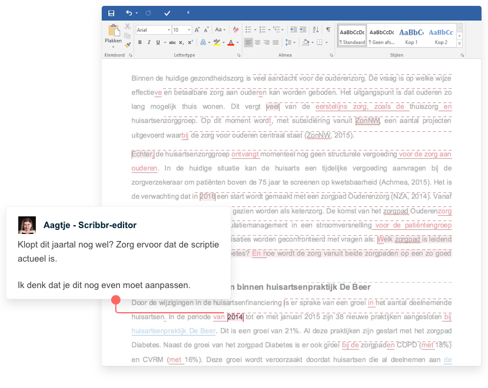Open the change case Aa menu

pyautogui.click(x=220, y=30)
